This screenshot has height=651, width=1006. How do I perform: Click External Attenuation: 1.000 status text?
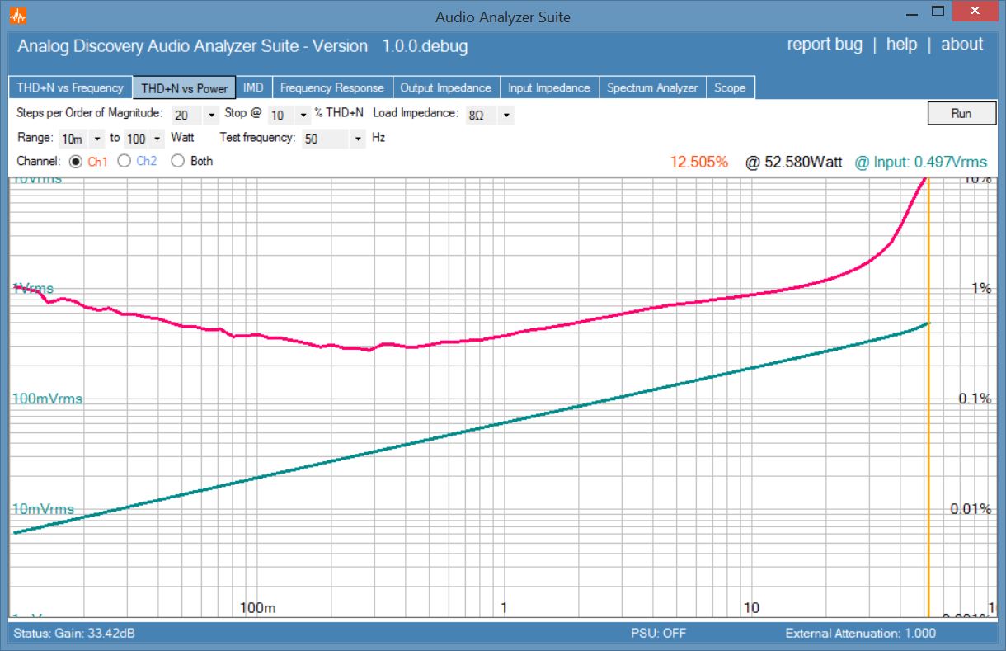tap(861, 634)
